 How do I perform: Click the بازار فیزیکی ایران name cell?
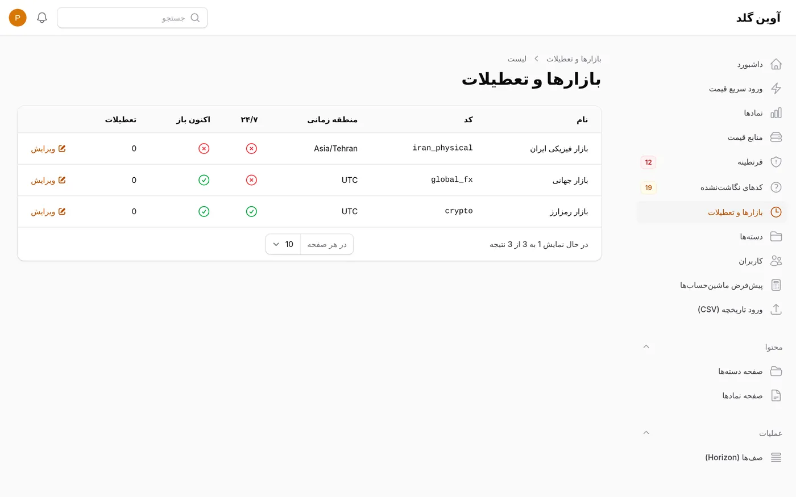pyautogui.click(x=559, y=149)
